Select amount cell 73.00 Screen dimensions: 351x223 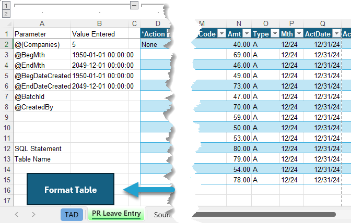pos(239,86)
